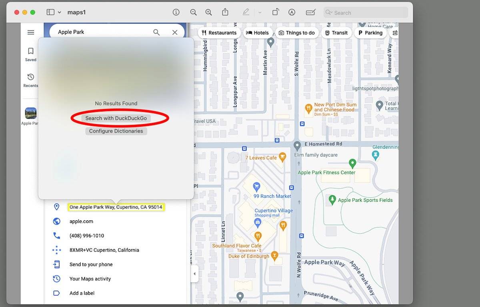
Task: Click the Zoom In magnifier icon
Action: tap(208, 12)
